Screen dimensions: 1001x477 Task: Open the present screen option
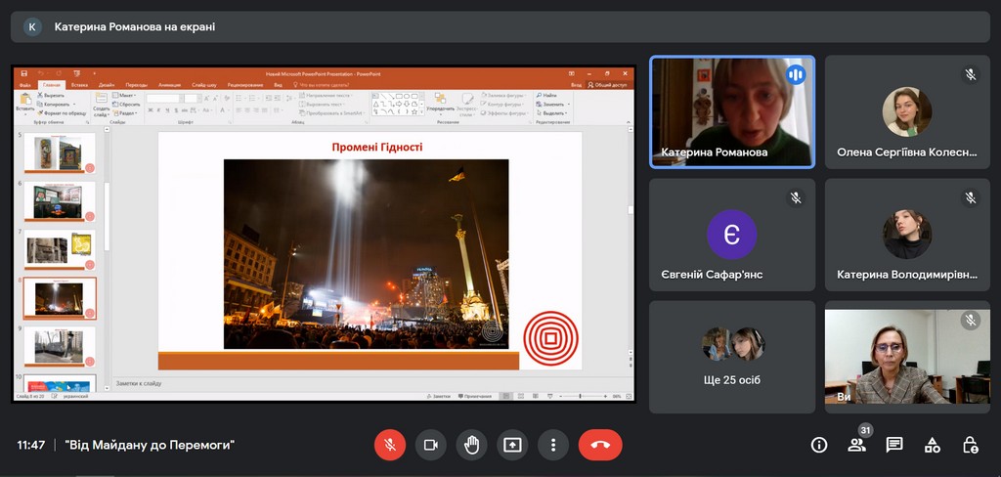point(512,445)
